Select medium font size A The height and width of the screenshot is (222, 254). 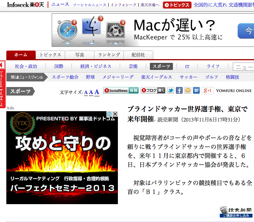(x=91, y=92)
